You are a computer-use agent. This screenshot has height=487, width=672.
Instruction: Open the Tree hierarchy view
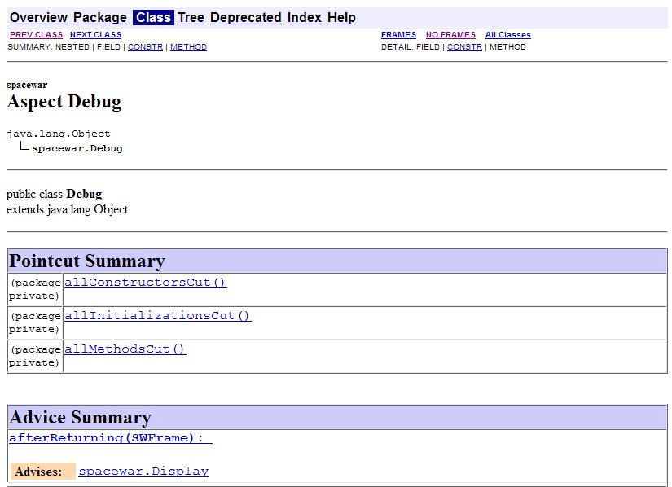(x=191, y=17)
